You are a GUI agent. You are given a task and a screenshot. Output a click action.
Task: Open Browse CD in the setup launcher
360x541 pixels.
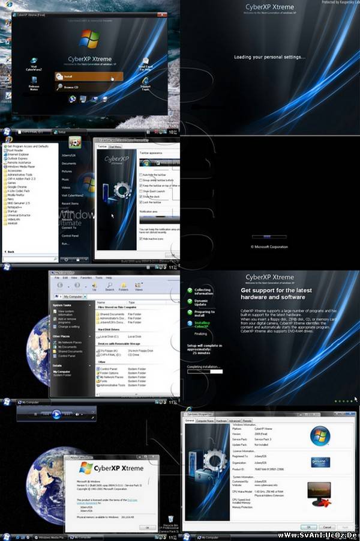click(68, 87)
